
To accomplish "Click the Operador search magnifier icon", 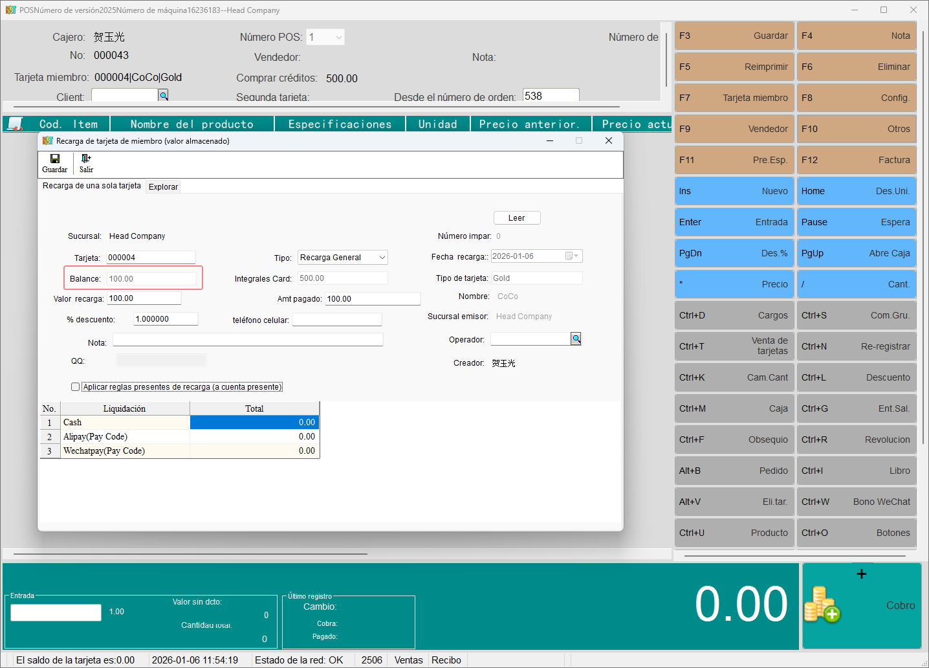I will pos(576,339).
